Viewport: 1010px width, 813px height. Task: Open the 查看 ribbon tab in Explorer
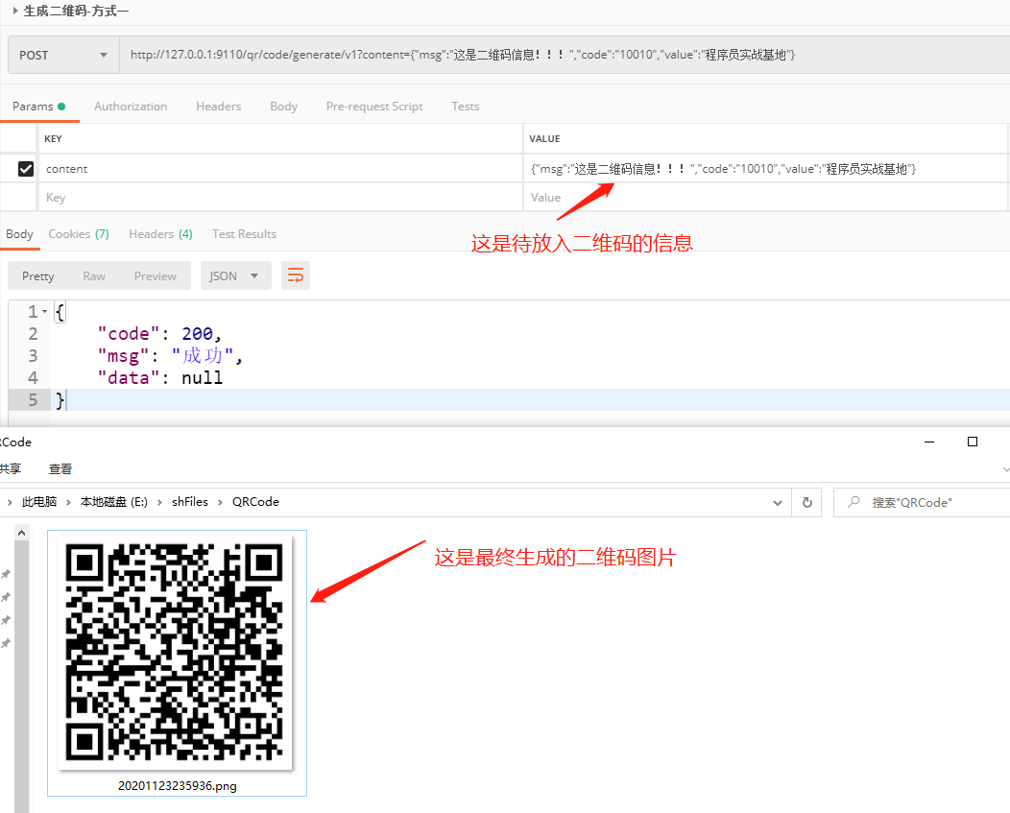(x=60, y=469)
